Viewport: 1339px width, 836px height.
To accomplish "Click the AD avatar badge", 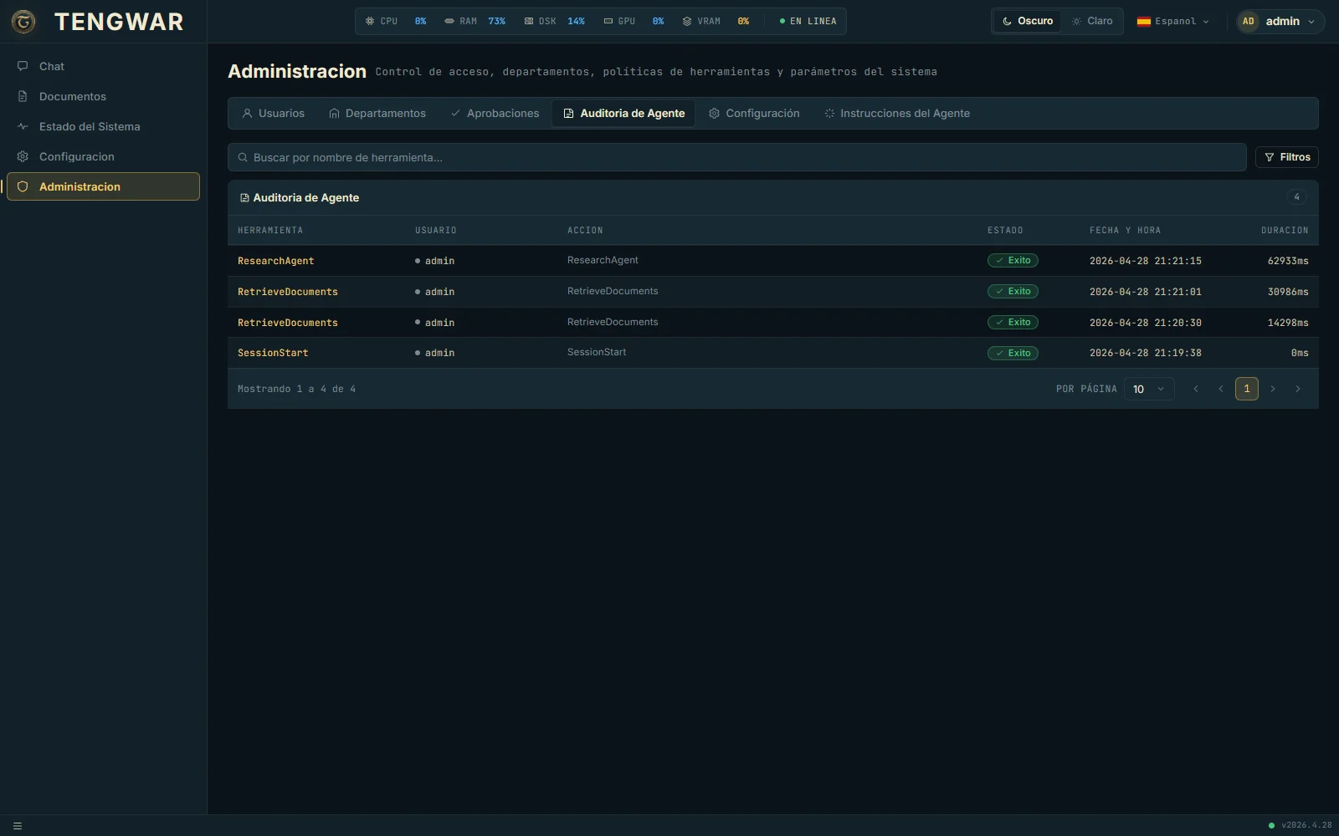I will (x=1249, y=21).
